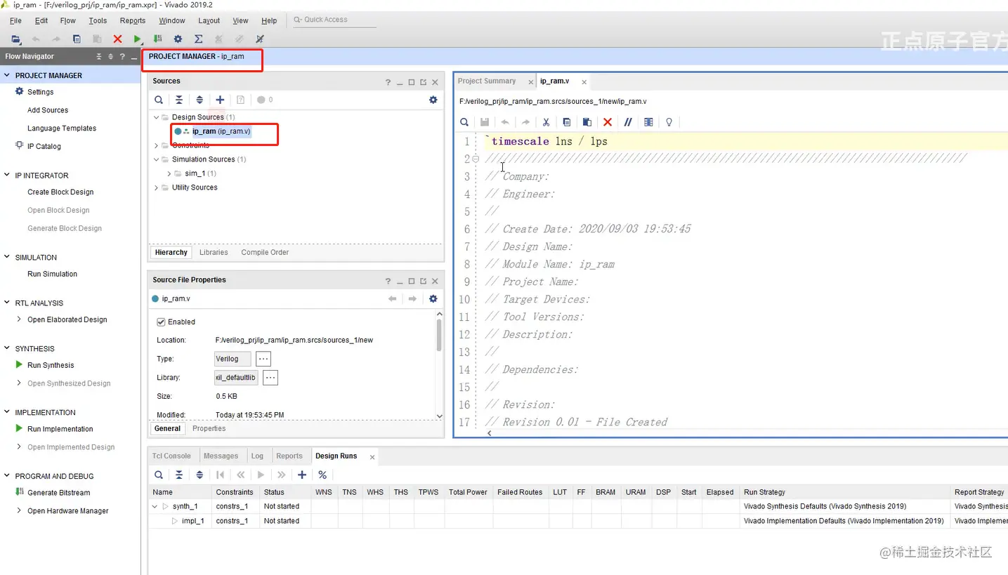The height and width of the screenshot is (575, 1008).
Task: Click the Type browse ellipsis button next to Verilog
Action: pyautogui.click(x=263, y=359)
